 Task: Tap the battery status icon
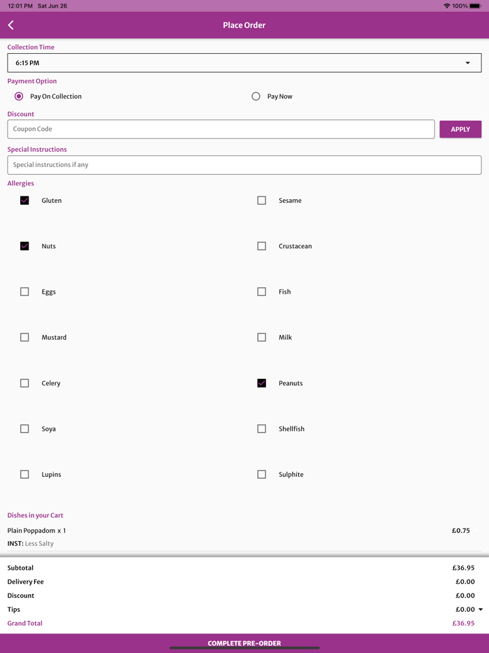tap(475, 6)
